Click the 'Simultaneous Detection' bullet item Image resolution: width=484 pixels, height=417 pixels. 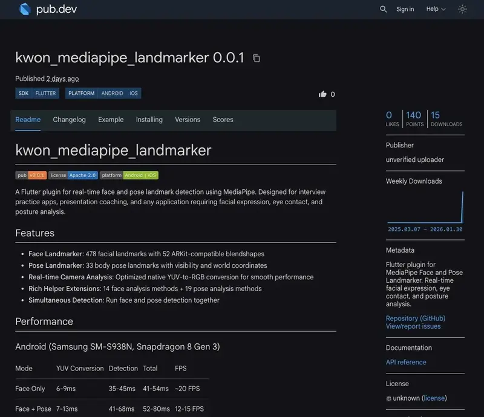pos(124,300)
